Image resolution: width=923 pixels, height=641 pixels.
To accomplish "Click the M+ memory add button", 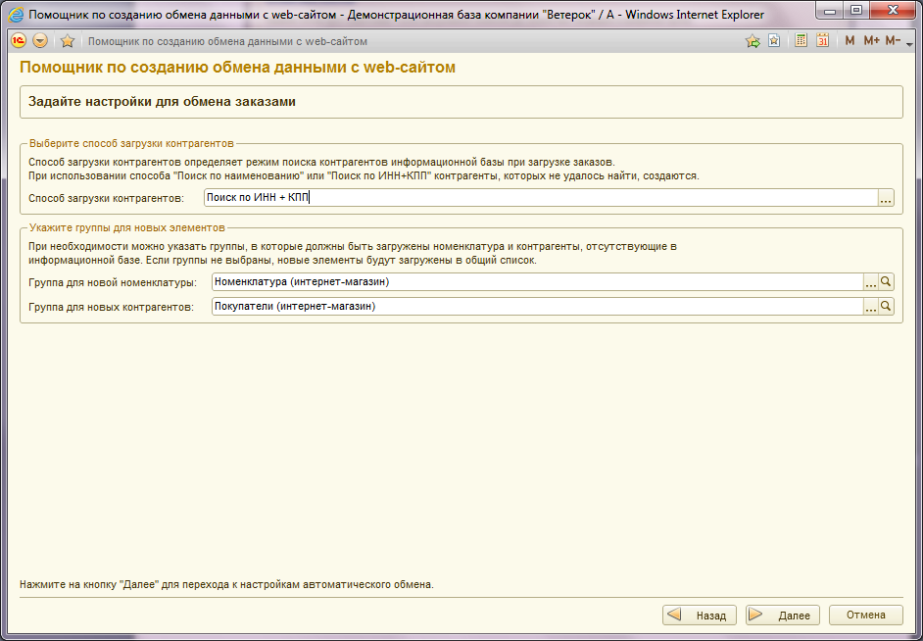I will [x=871, y=40].
